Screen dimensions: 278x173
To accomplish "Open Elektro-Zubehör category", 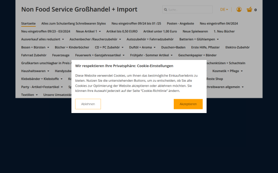I will [237, 48].
